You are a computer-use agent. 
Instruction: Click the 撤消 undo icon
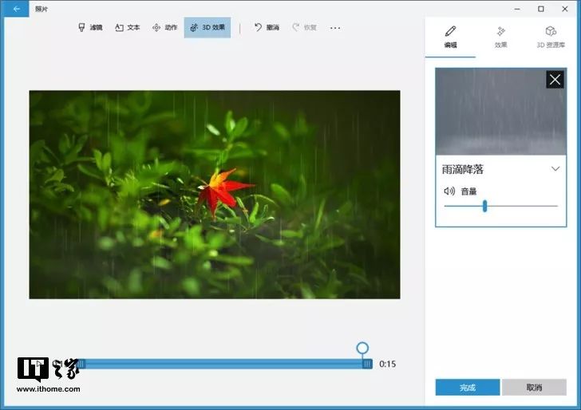click(259, 27)
